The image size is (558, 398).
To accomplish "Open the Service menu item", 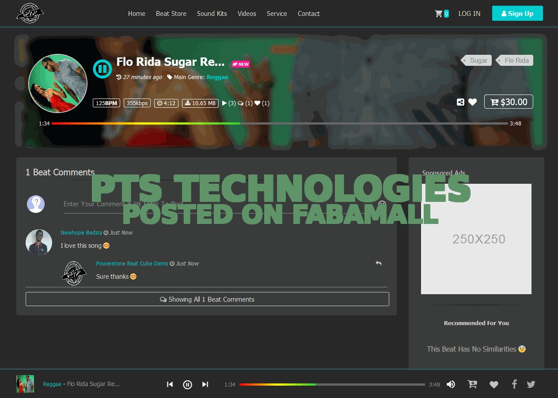I will point(277,14).
